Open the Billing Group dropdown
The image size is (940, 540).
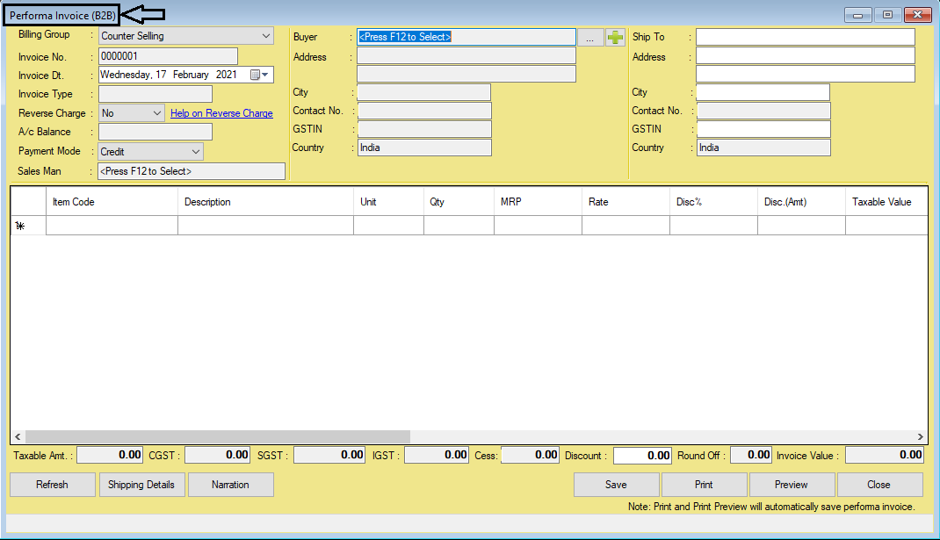click(264, 36)
